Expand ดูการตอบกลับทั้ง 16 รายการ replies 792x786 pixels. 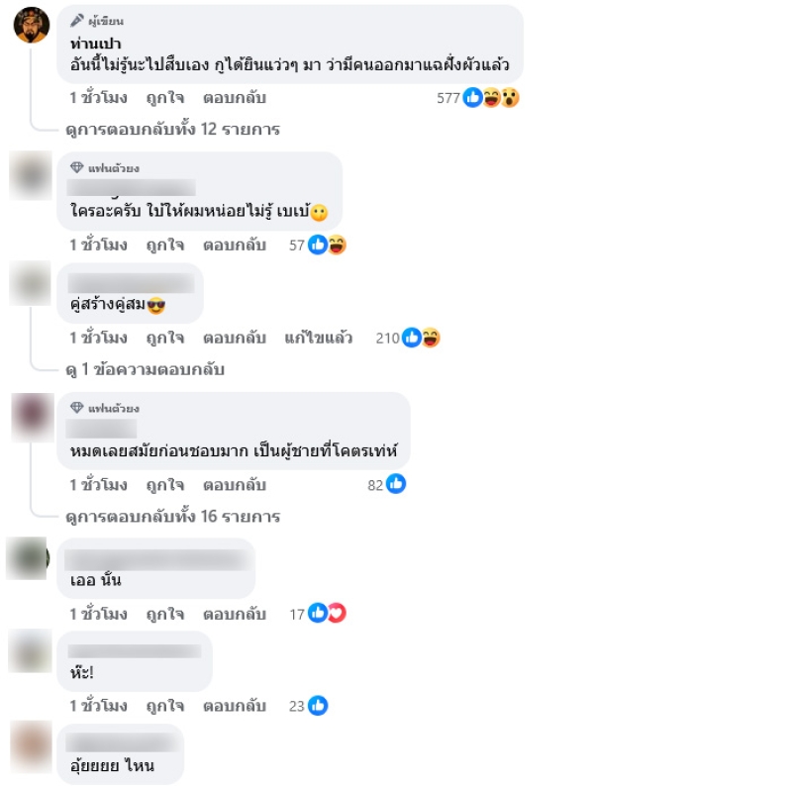tap(172, 517)
